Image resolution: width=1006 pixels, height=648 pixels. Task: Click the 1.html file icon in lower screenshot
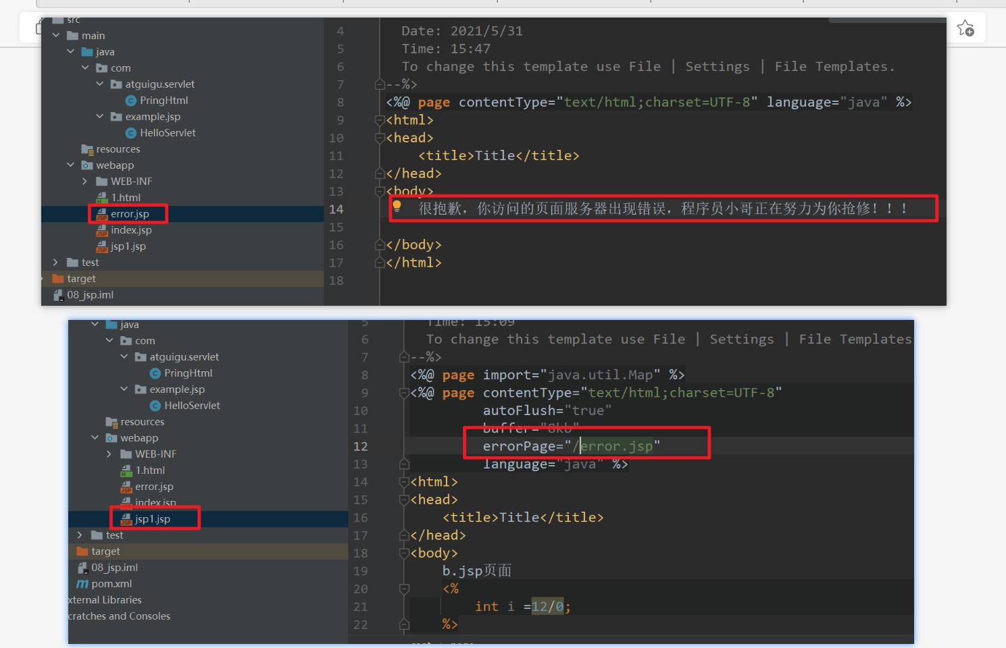126,470
